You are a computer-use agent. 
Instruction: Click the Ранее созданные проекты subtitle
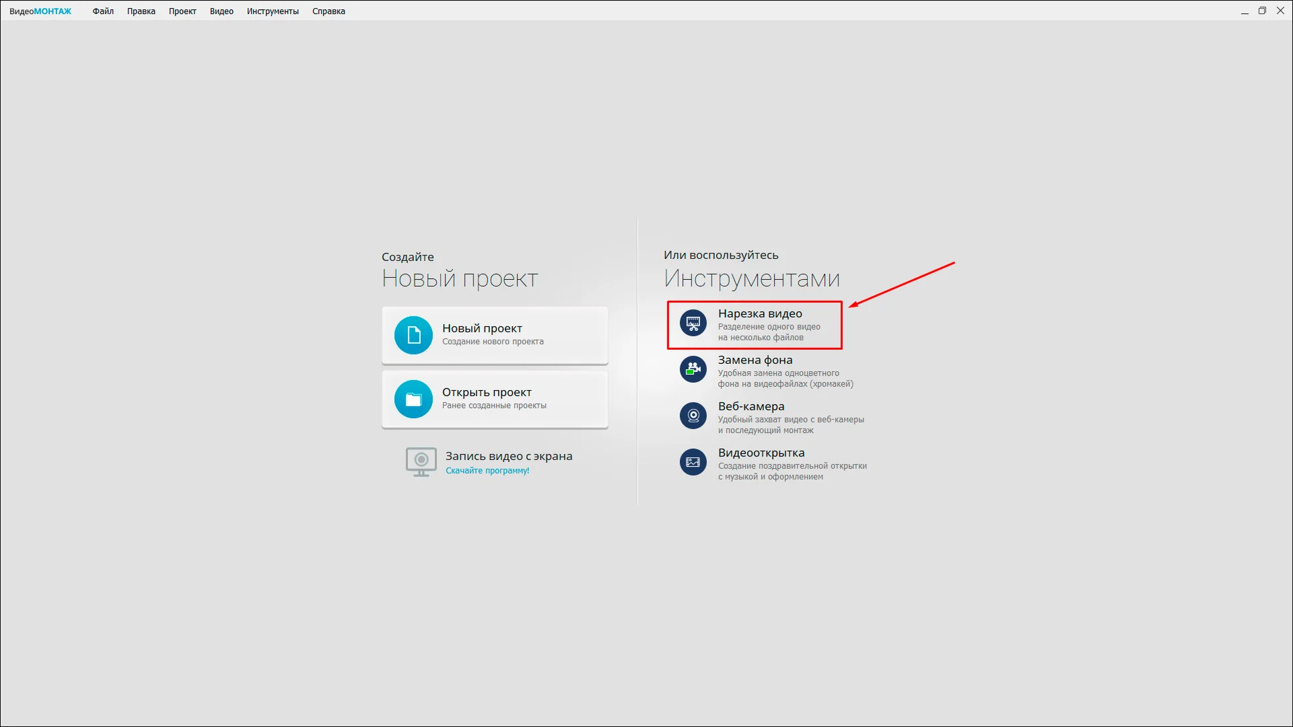(494, 406)
